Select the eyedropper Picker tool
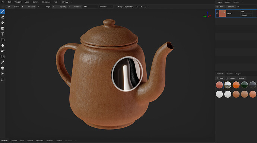The width and height of the screenshot is (257, 143). click(3, 62)
